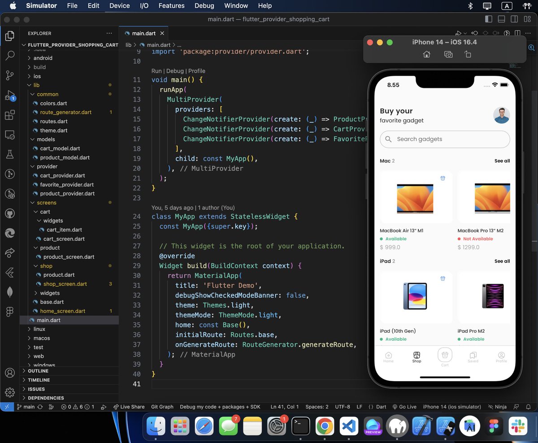Open the Manage gear in activity bar
Screen dimensions: 538x443
pyautogui.click(x=9, y=393)
